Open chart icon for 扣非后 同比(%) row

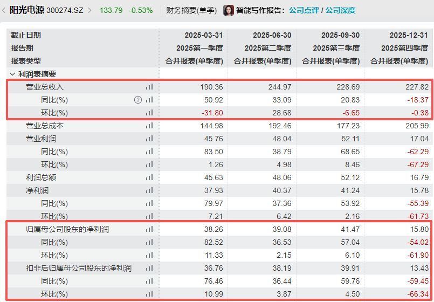[149, 282]
